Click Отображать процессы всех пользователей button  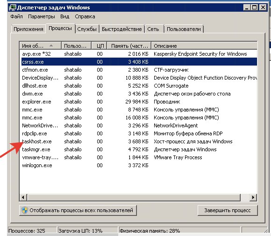click(x=78, y=210)
